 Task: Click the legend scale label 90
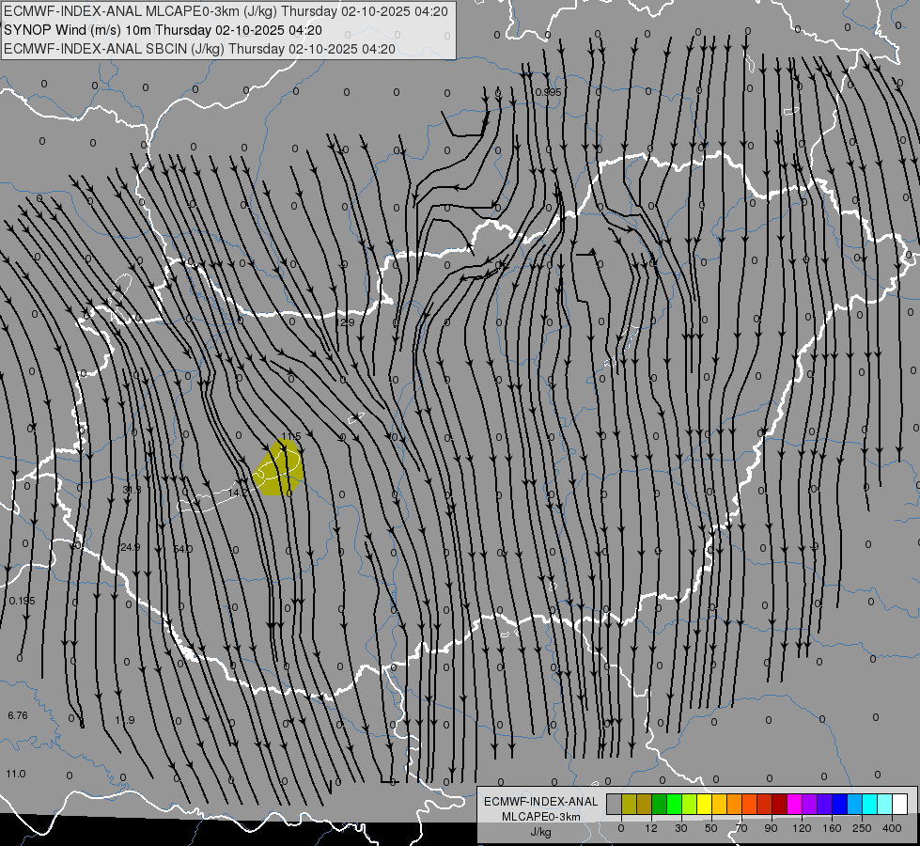(x=771, y=828)
